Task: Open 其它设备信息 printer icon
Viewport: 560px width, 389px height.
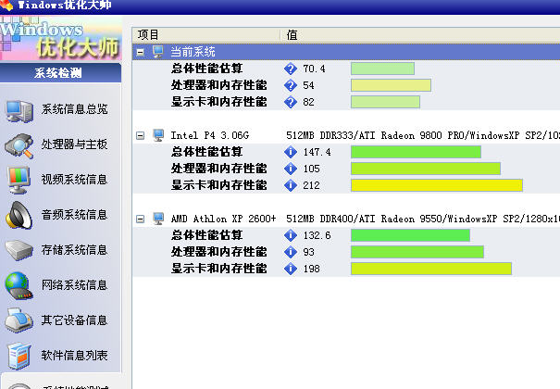Action: pos(19,320)
